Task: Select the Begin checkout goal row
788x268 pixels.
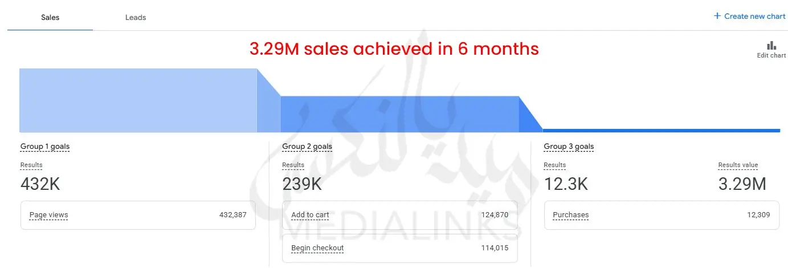Action: point(399,248)
